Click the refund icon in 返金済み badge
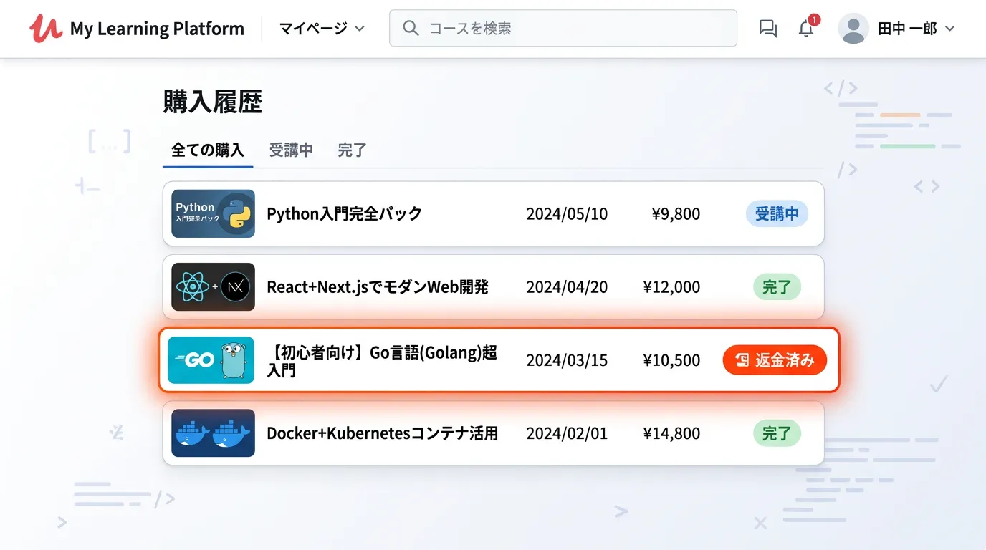 (742, 360)
